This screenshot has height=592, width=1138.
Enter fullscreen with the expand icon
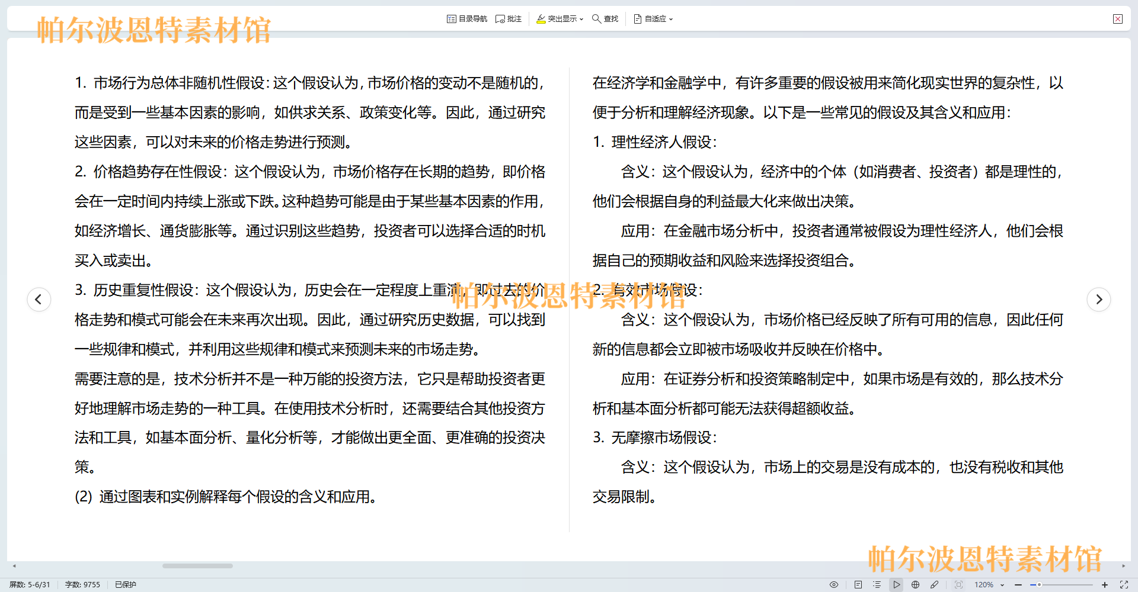(1124, 584)
